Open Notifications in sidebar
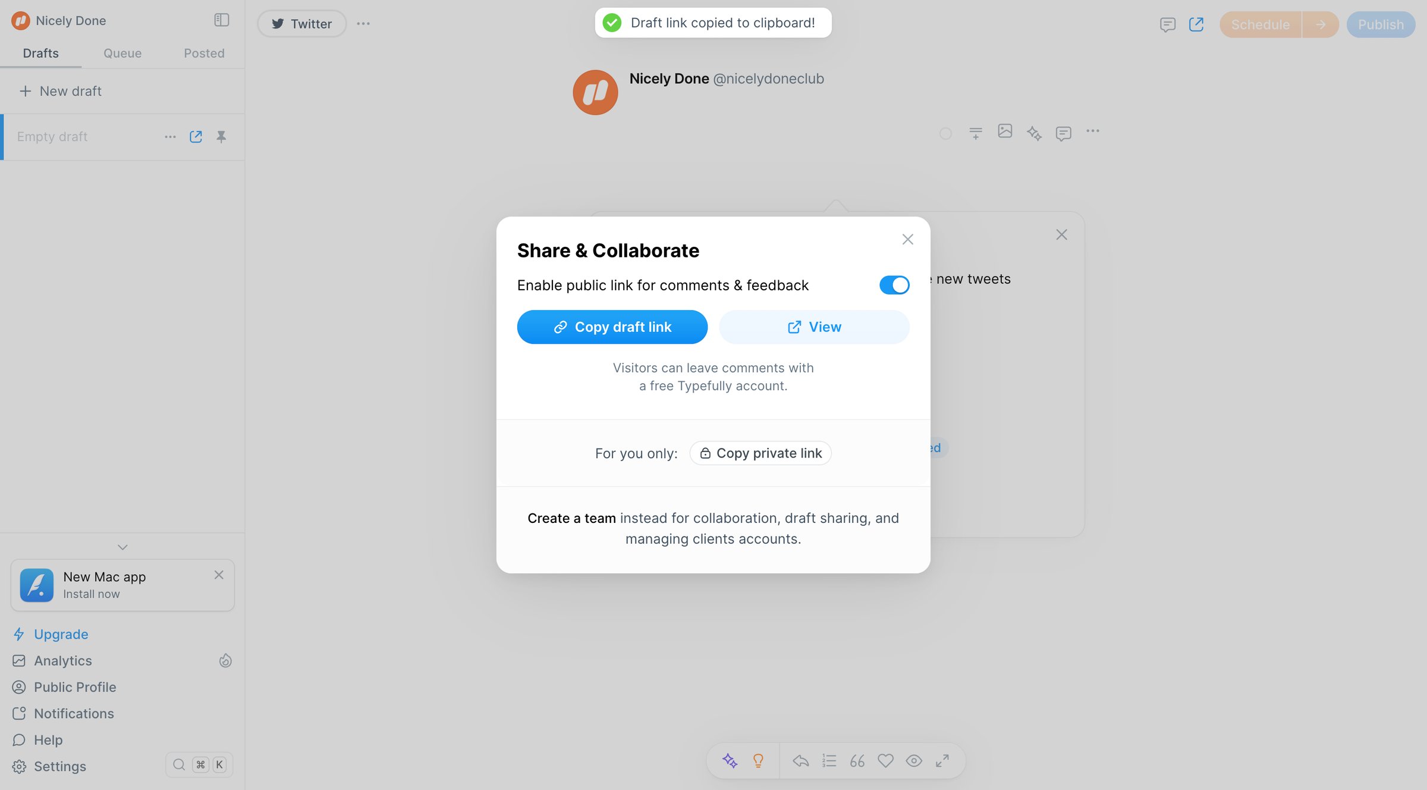Viewport: 1427px width, 790px height. [x=74, y=713]
